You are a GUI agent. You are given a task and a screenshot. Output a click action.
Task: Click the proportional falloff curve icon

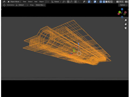coord(78,2)
